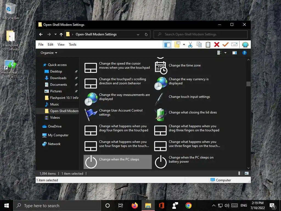Click the Change your view icon

(x=219, y=53)
